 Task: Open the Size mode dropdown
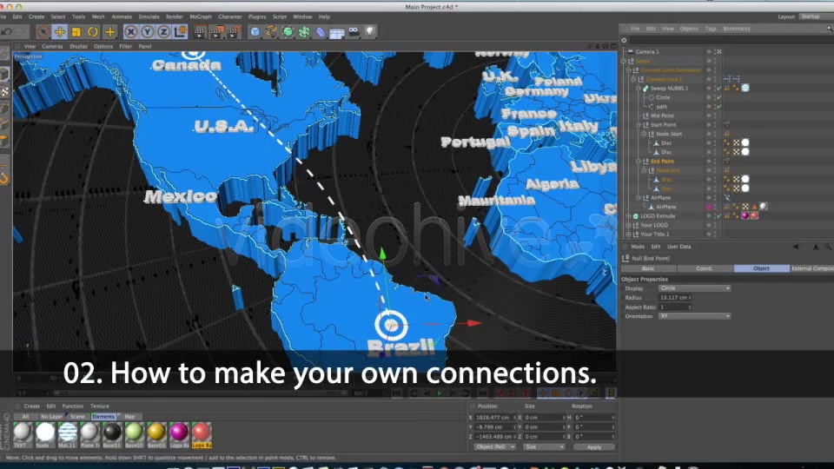[544, 447]
